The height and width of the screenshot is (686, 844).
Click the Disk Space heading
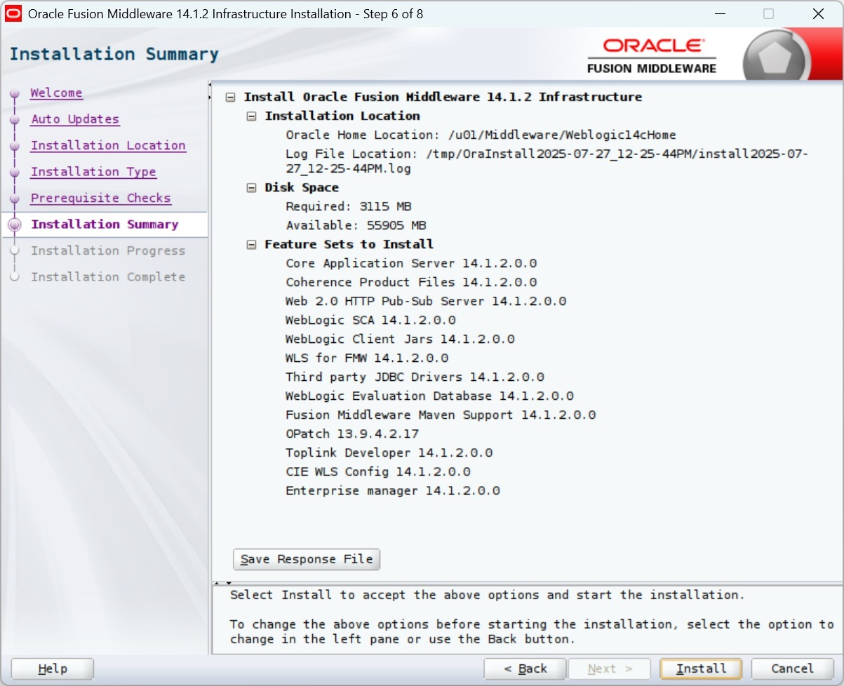(302, 188)
